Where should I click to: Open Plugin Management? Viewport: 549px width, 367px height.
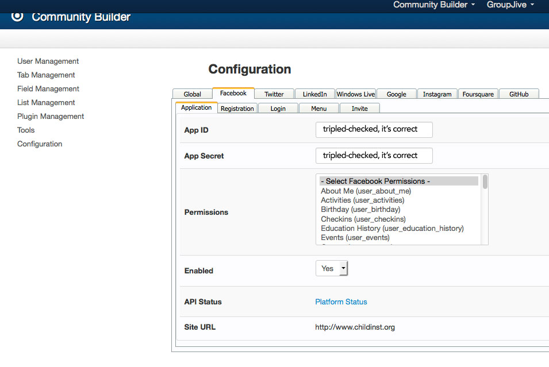coord(51,116)
